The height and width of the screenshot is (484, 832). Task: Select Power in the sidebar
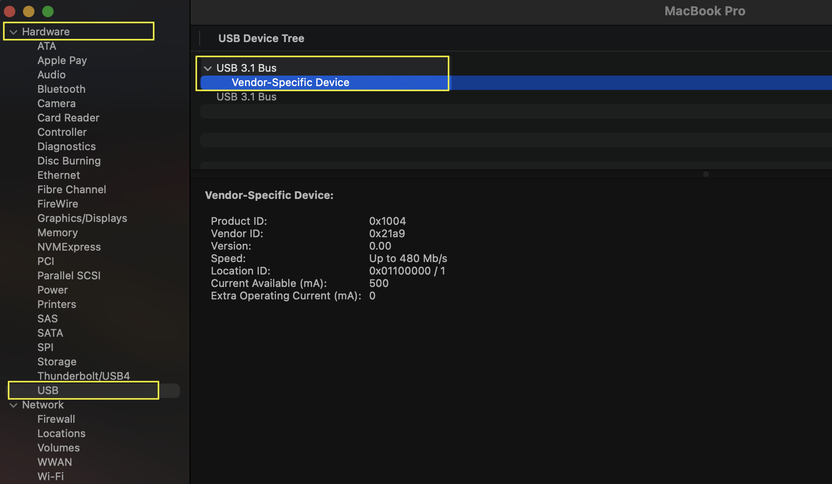click(x=52, y=290)
